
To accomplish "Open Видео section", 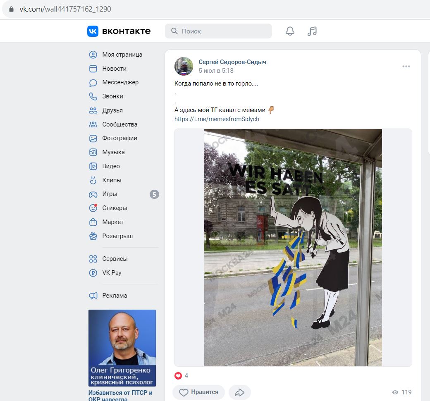I will (111, 166).
